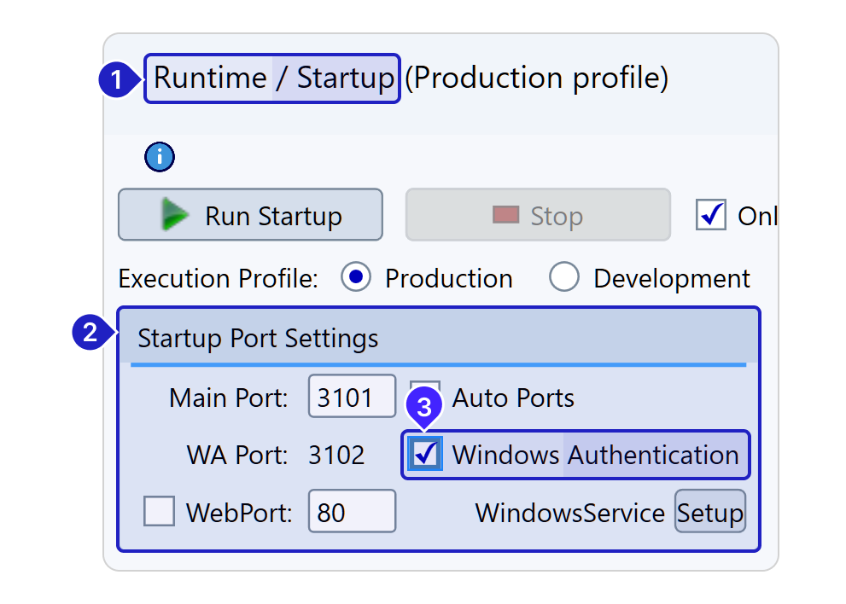The image size is (846, 604).
Task: Click the Main Port input field
Action: click(x=352, y=397)
